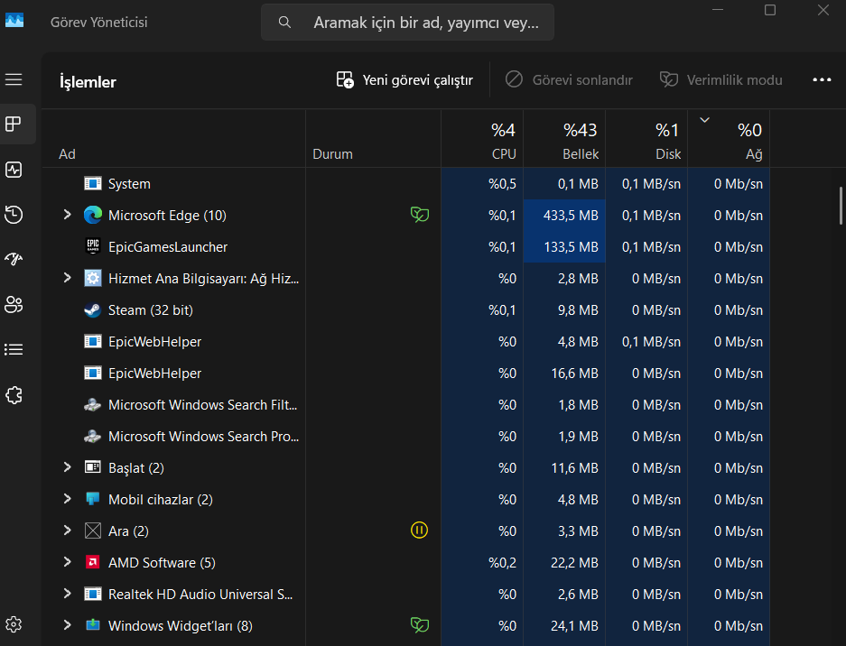This screenshot has height=646, width=846.
Task: Open the Details list sidebar icon
Action: (14, 349)
